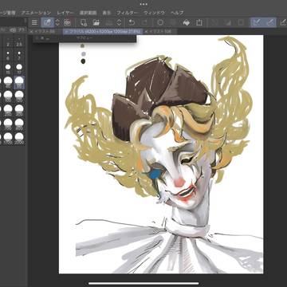The image size is (287, 287).
Task: Undo the last stroke with the Undo arrow
Action: tap(132, 22)
